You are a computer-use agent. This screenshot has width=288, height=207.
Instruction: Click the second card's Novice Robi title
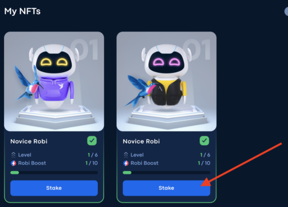pyautogui.click(x=141, y=141)
